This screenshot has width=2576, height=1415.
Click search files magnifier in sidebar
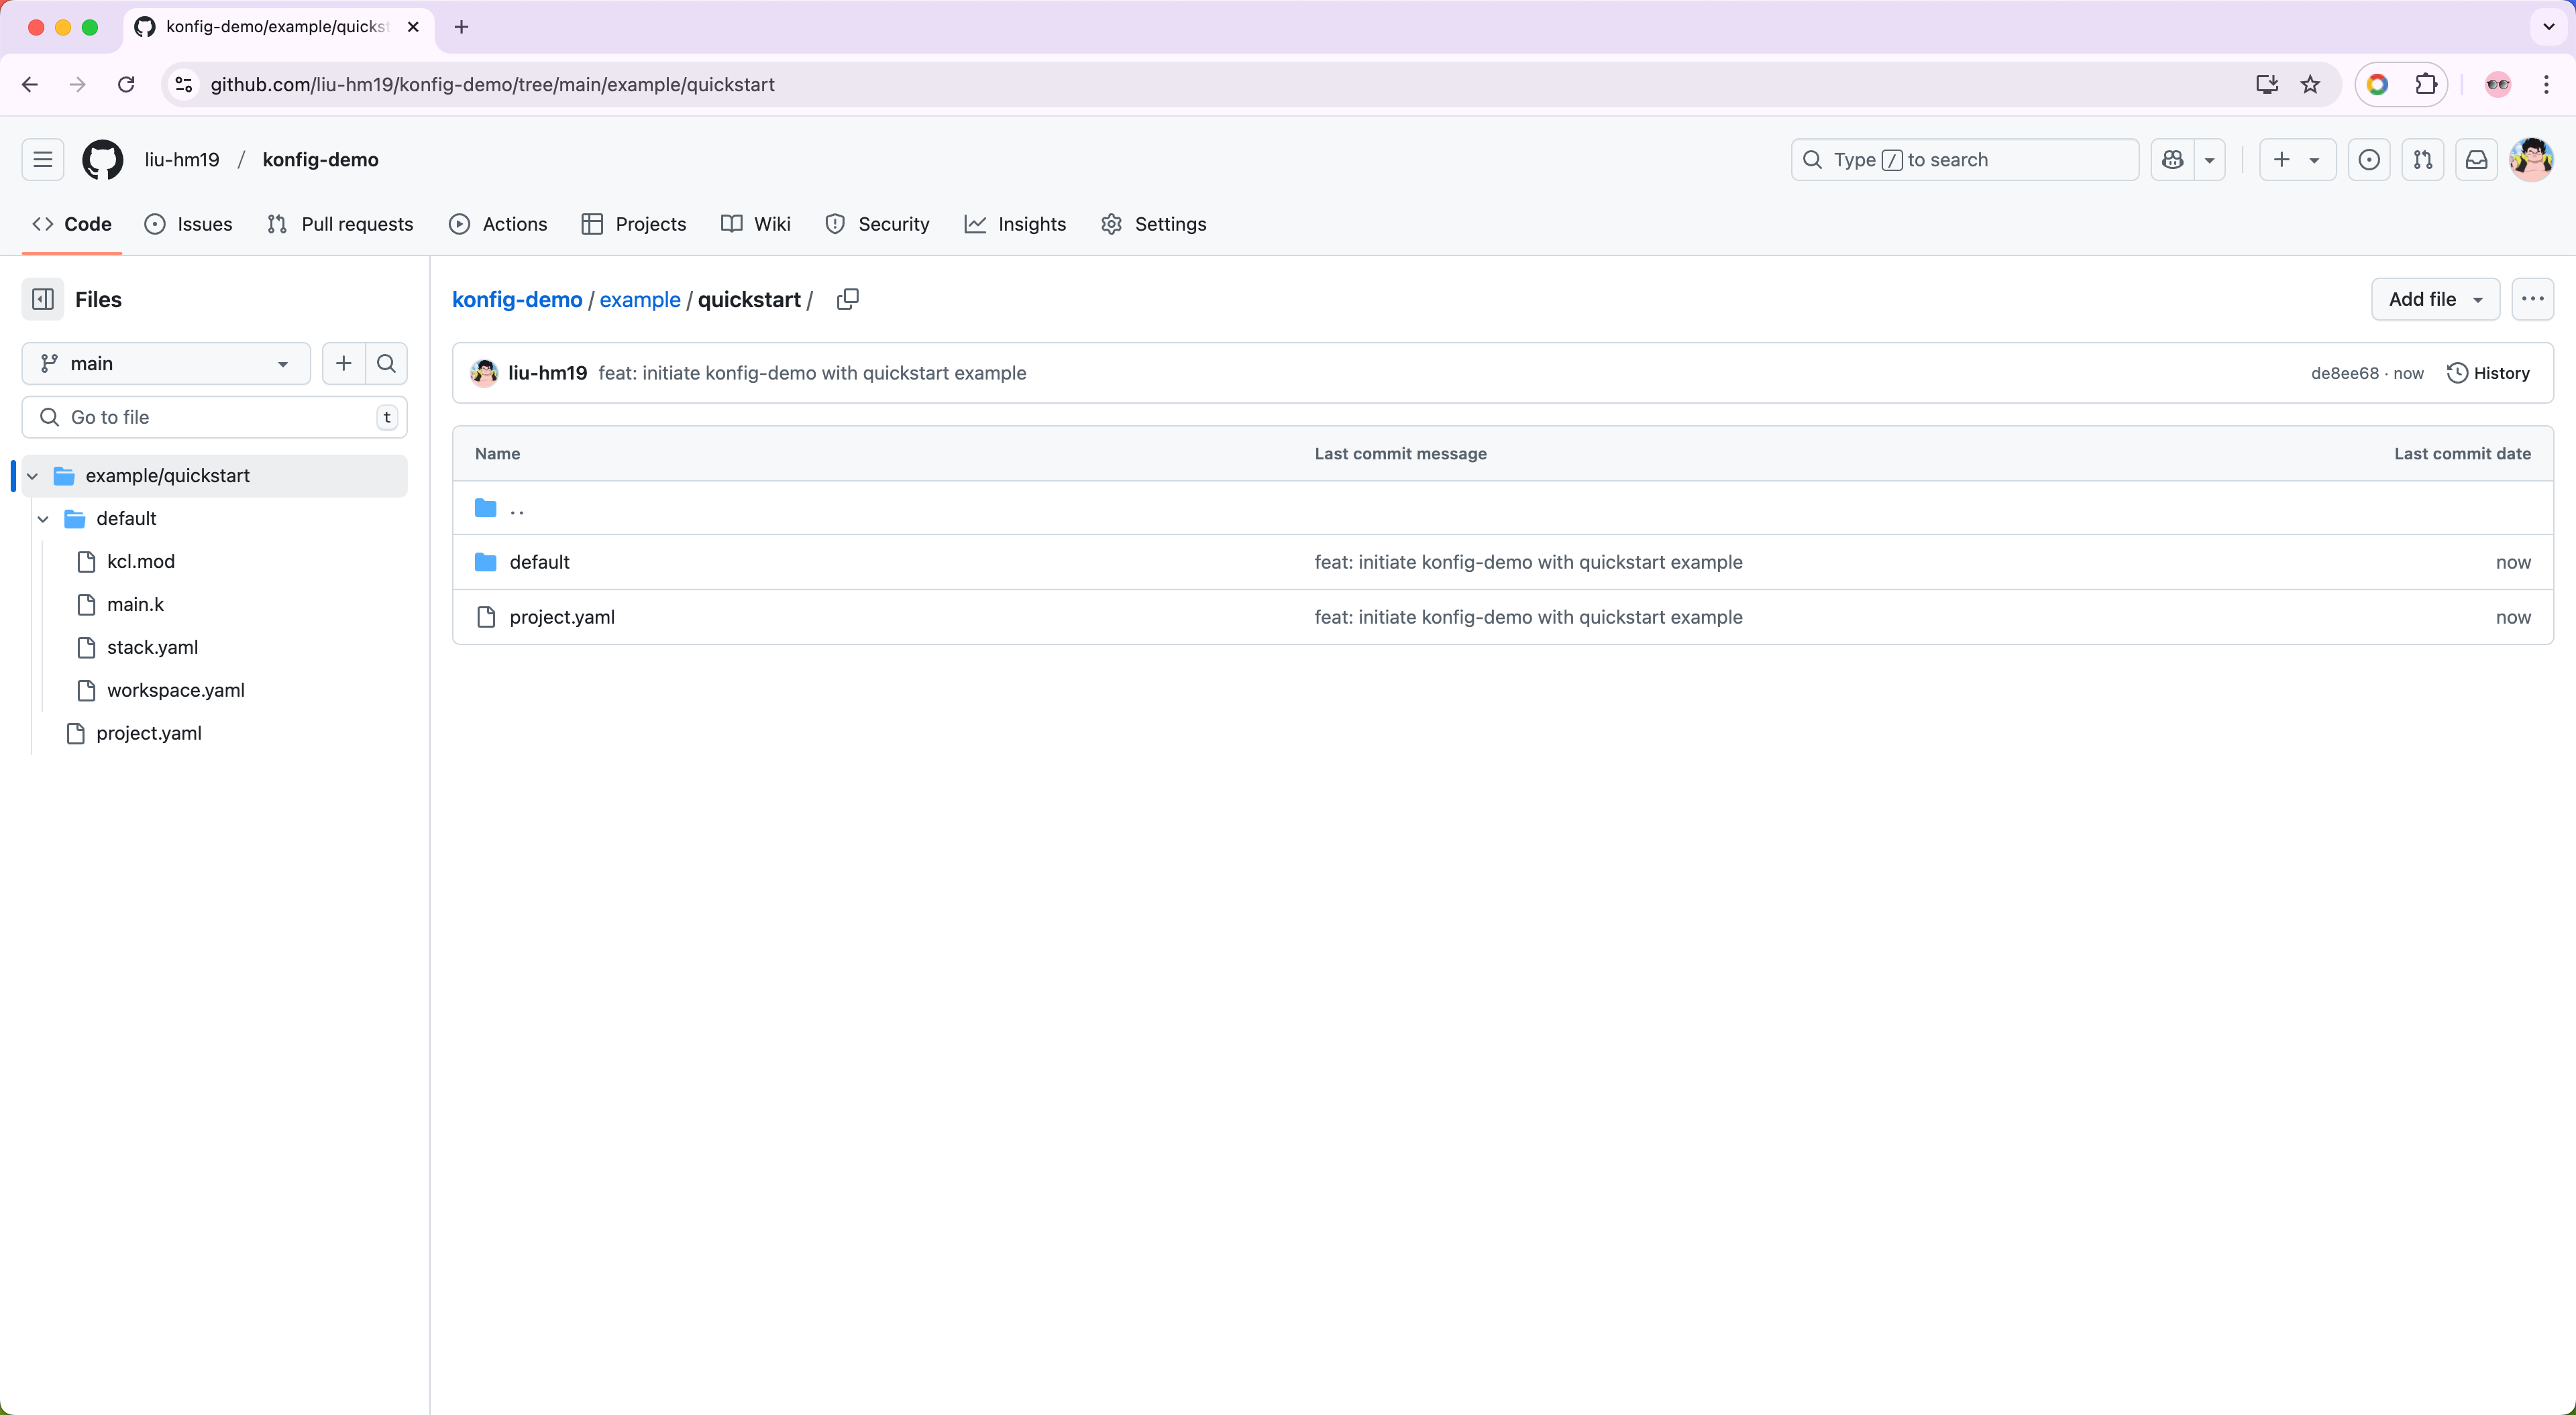(x=386, y=363)
